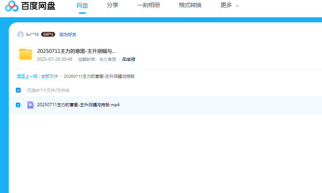Screen dimensions: 322x193
Task: Click the SVIP6 membership badge
Action: click(x=48, y=34)
